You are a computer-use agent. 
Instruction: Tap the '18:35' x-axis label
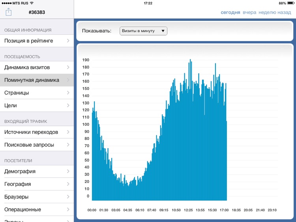click(236, 210)
